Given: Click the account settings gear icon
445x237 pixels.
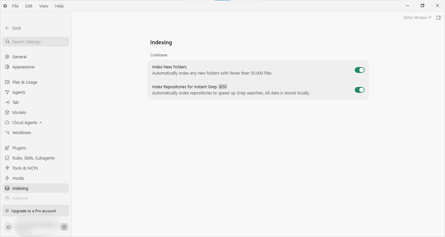Looking at the screenshot, I should [64, 227].
